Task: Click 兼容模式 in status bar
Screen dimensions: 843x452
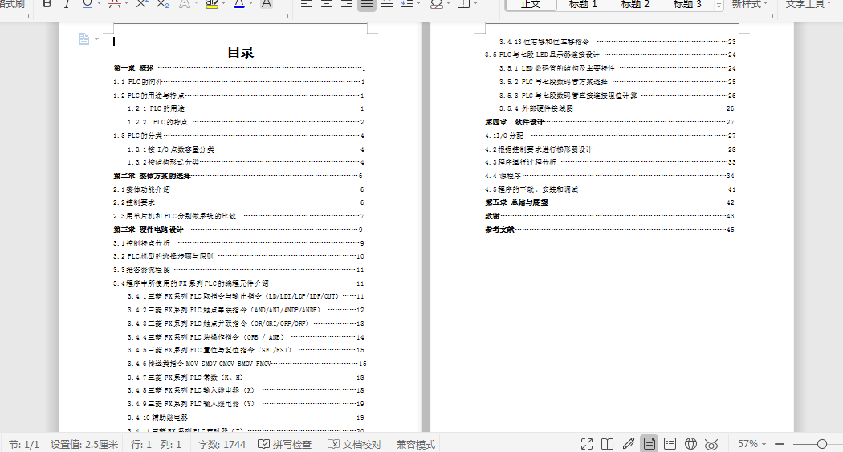Action: [x=415, y=444]
